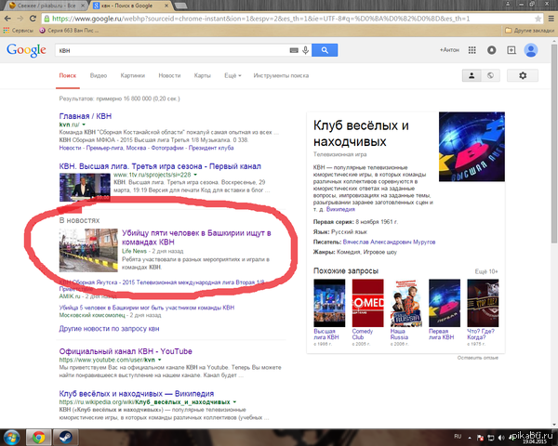Switch to global results globe toggle

490,76
